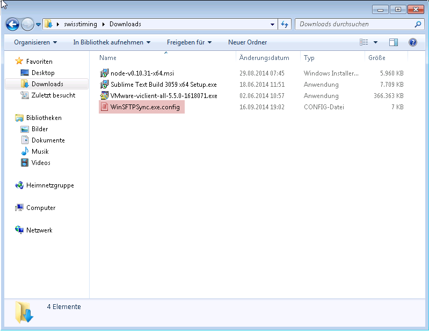
Task: Open Desktop in the sidebar
Action: click(x=43, y=73)
